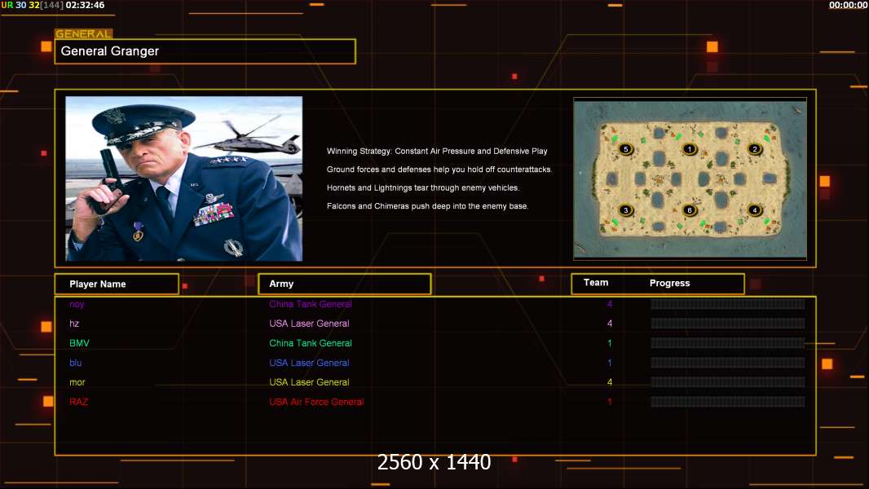This screenshot has height=489, width=869.
Task: Click the Team column header label
Action: (596, 283)
